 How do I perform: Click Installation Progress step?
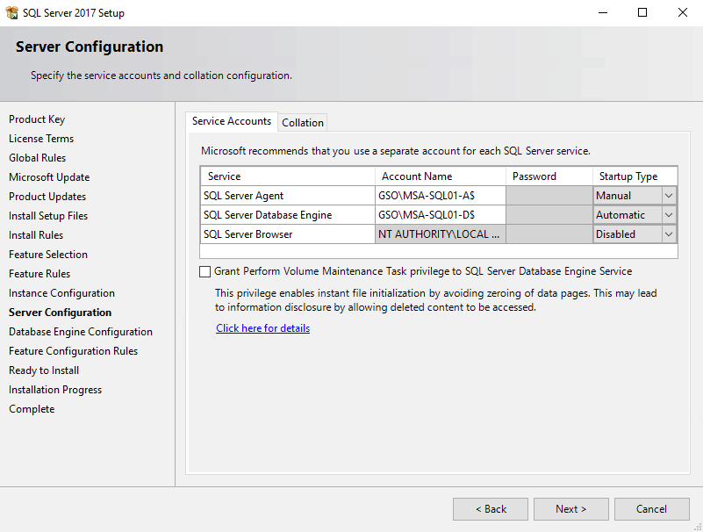(55, 390)
